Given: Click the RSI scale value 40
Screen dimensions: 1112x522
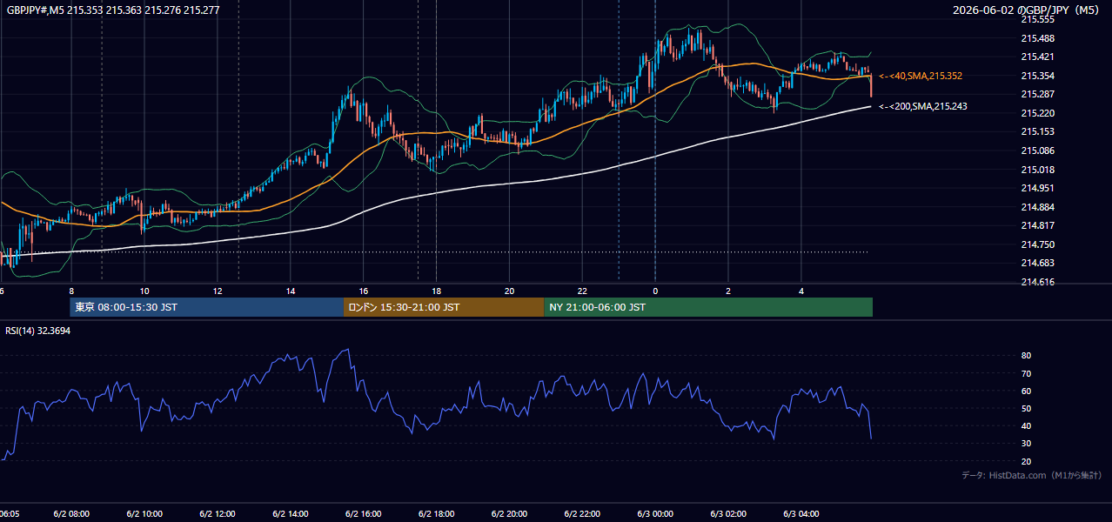Looking at the screenshot, I should [x=1026, y=426].
